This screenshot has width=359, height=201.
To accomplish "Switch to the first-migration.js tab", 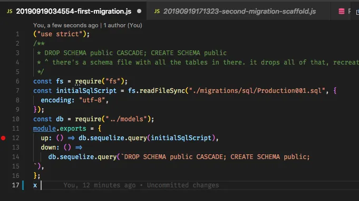I will [73, 12].
